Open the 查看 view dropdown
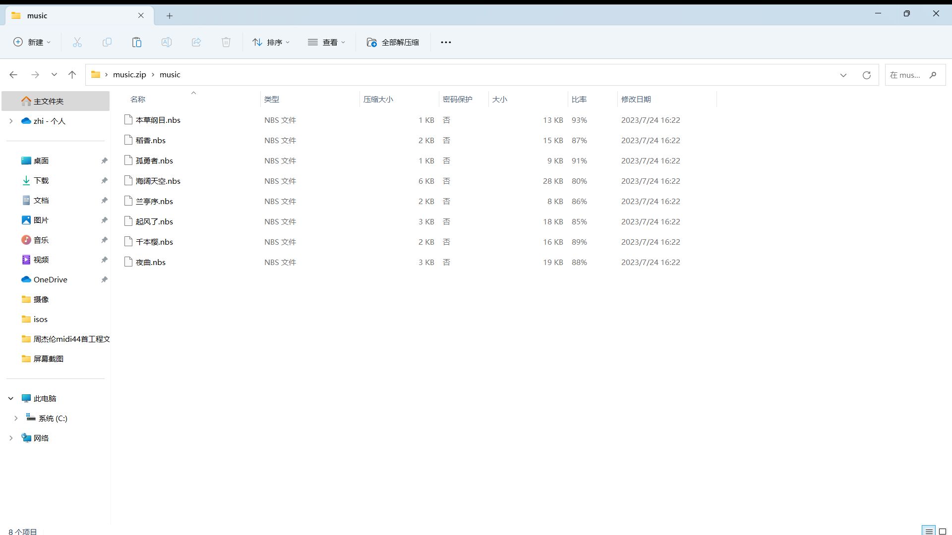952x535 pixels. [x=326, y=42]
